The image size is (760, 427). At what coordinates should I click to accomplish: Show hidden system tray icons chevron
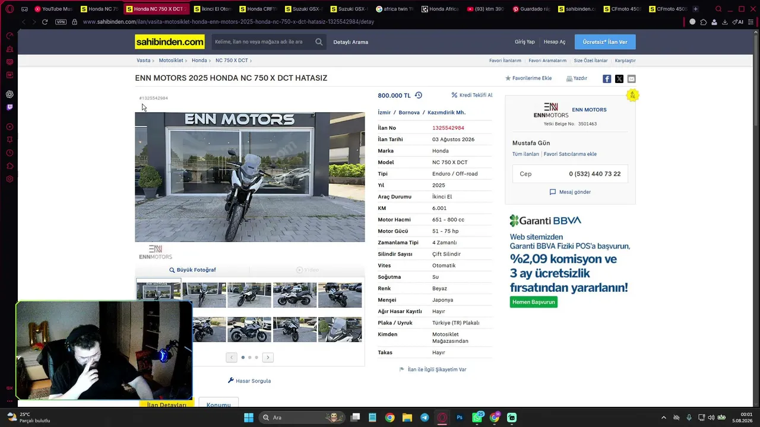point(664,418)
